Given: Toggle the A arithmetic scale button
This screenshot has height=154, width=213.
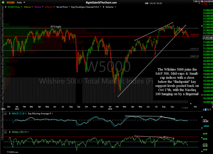Looking at the screenshot, I should tap(203, 110).
